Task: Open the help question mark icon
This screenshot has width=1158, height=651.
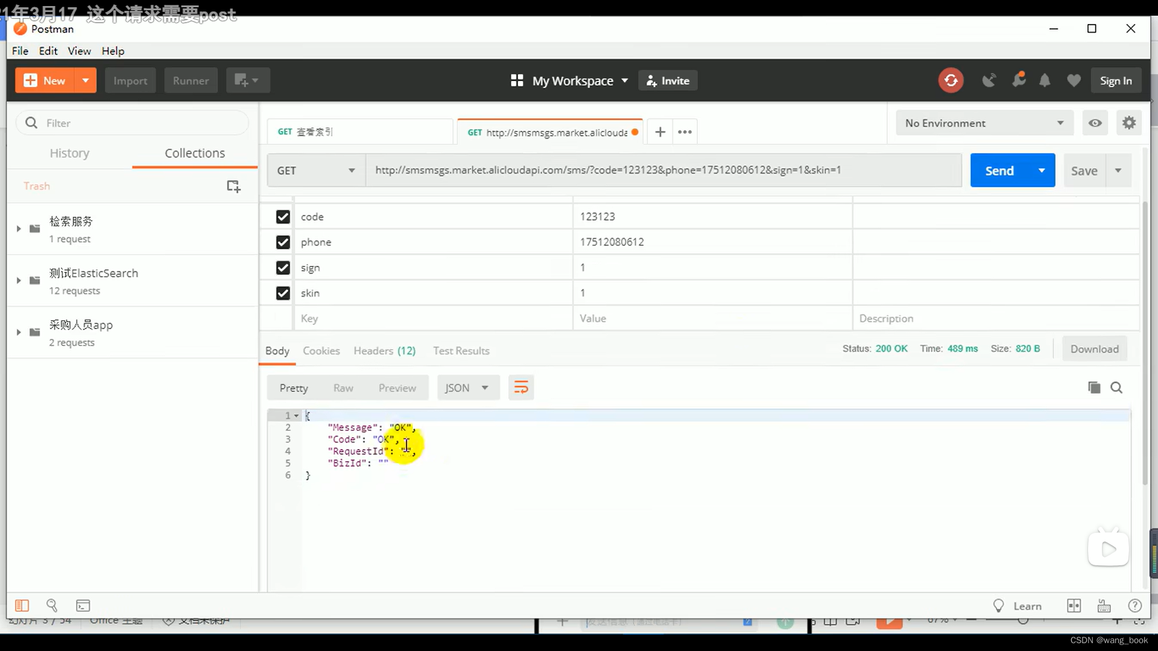Action: [1135, 606]
